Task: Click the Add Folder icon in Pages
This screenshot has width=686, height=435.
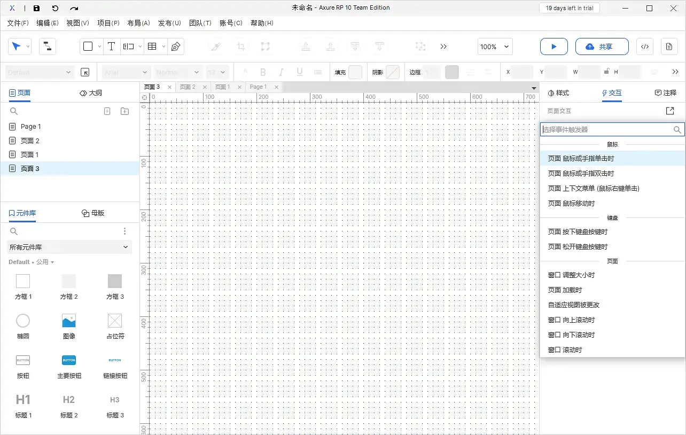Action: click(x=124, y=111)
